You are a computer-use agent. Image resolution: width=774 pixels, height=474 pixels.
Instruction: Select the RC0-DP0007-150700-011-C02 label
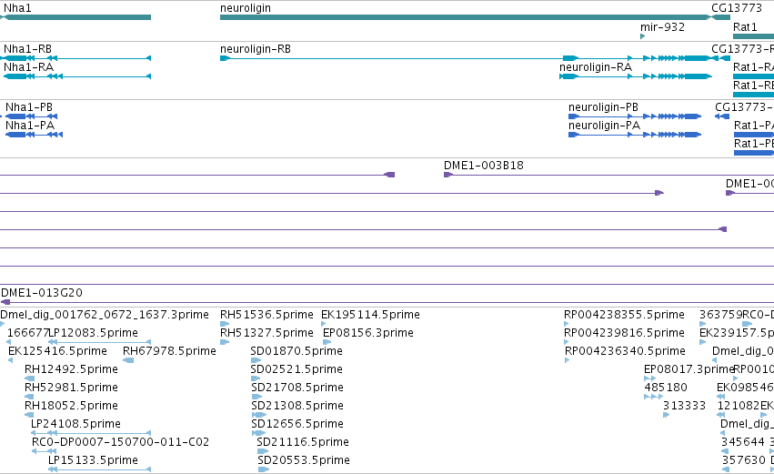click(x=120, y=442)
